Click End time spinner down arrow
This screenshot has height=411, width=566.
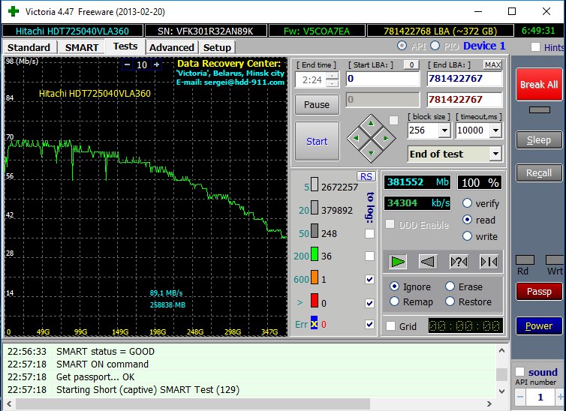point(332,83)
